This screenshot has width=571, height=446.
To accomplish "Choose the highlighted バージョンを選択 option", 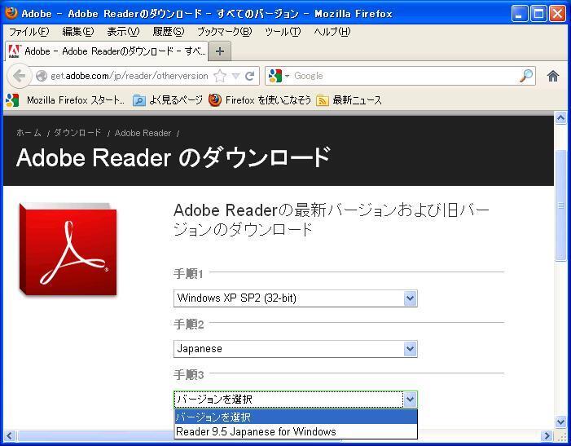I will tap(296, 417).
